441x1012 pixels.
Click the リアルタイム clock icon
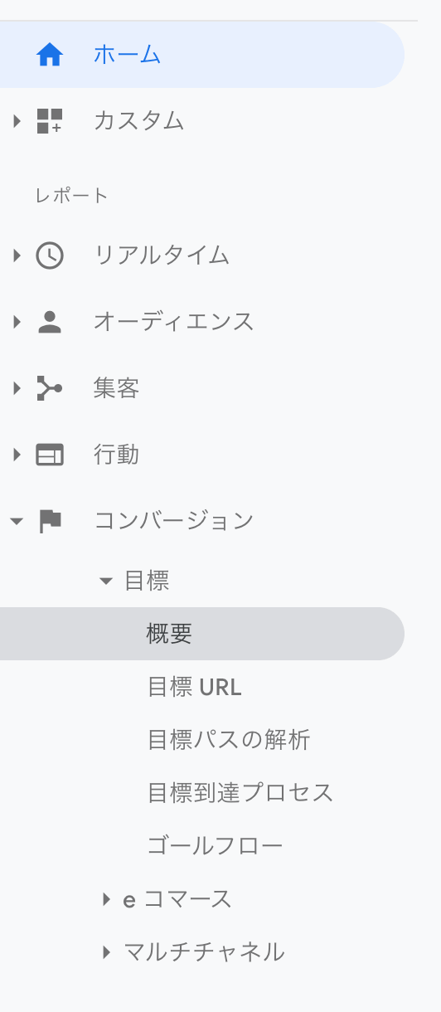[x=50, y=255]
